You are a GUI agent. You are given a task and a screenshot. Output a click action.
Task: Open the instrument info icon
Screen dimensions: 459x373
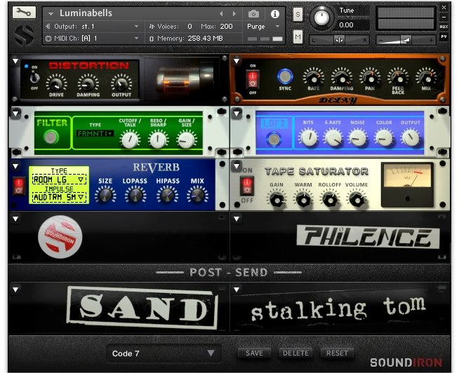[274, 14]
